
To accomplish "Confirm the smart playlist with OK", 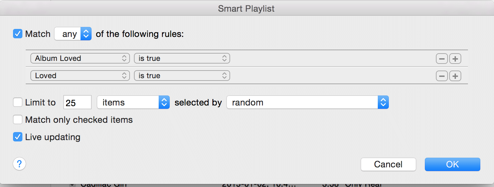I will (x=453, y=164).
